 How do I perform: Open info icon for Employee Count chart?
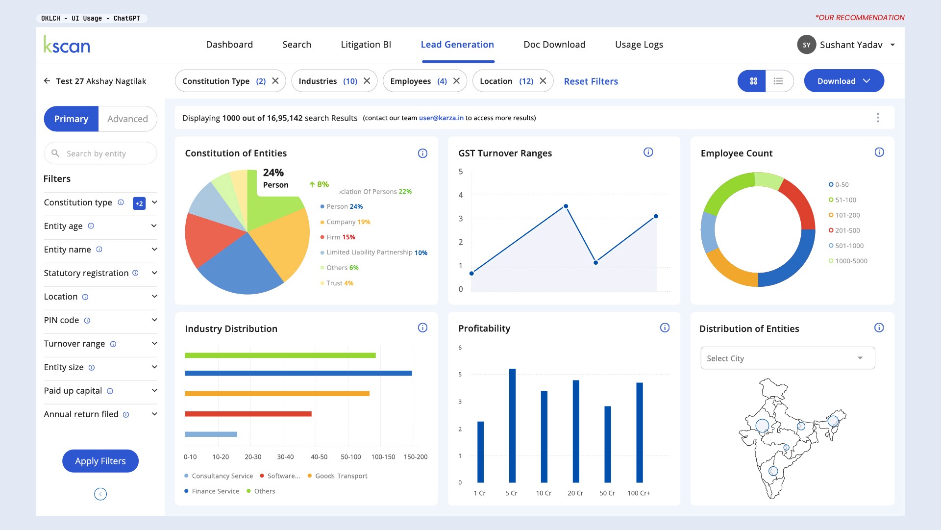(879, 152)
